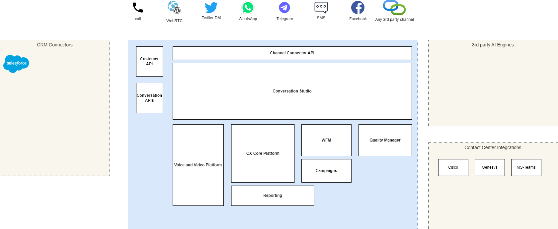
Task: Select the MS-Teams integration box
Action: (x=526, y=167)
